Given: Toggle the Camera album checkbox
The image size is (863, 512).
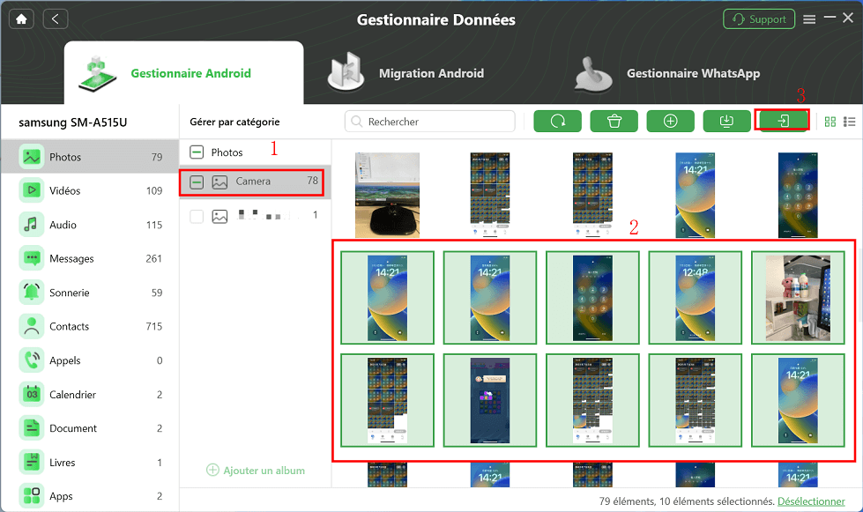Looking at the screenshot, I should [197, 182].
